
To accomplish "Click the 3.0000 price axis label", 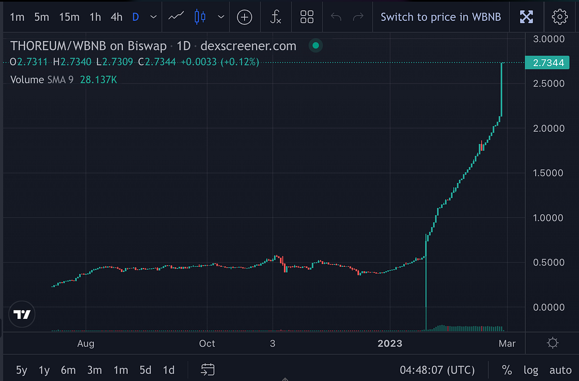I will tap(548, 39).
